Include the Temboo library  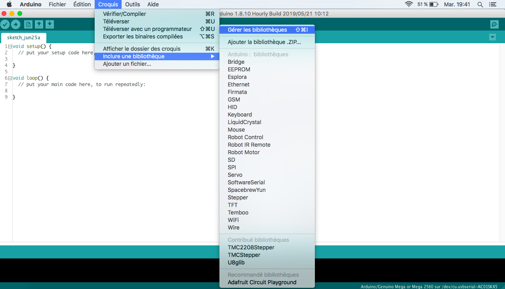click(267, 212)
